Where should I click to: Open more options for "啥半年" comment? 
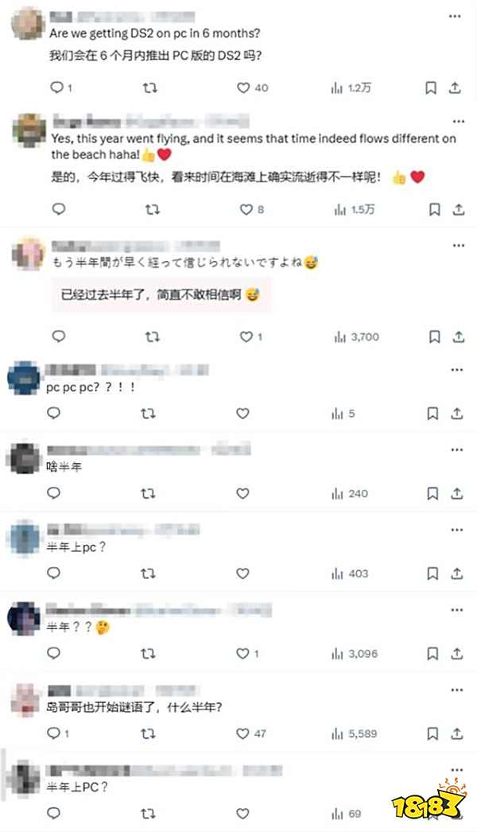[457, 450]
